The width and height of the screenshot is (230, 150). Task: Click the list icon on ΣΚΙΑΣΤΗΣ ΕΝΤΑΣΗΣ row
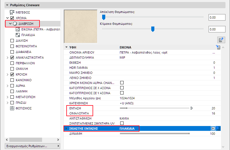[218, 129]
